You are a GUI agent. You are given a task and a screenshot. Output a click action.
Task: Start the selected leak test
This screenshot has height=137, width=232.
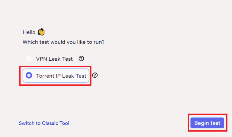coord(207,123)
